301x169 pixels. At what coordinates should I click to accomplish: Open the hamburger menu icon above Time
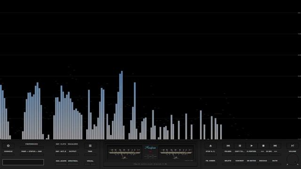click(90, 146)
